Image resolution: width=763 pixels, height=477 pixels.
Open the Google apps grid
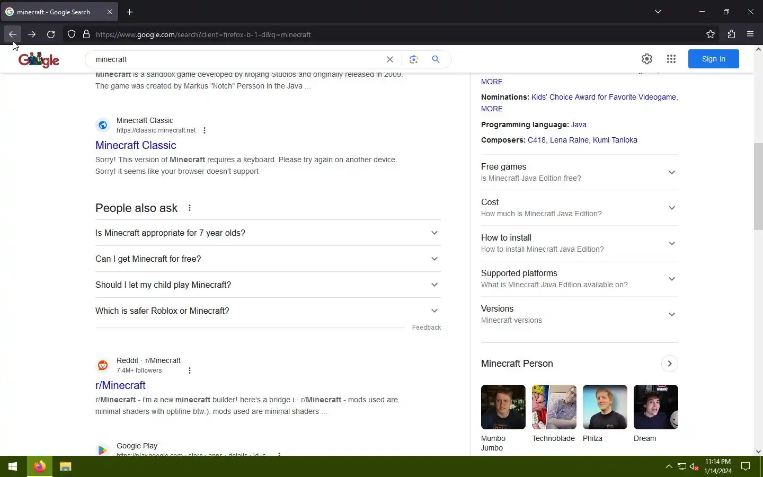tap(671, 59)
